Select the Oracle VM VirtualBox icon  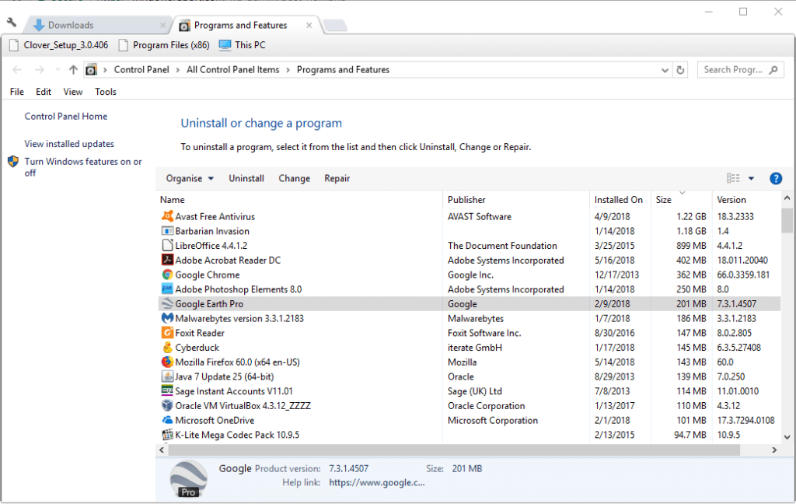tap(167, 406)
